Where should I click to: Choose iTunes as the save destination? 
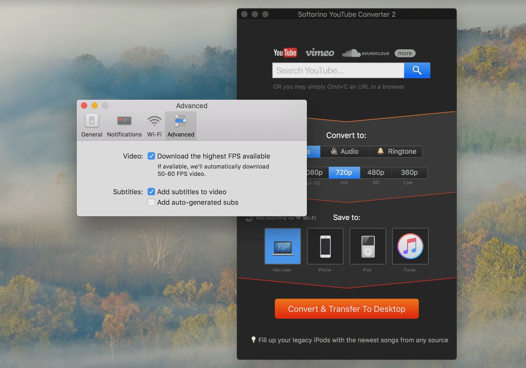click(410, 246)
